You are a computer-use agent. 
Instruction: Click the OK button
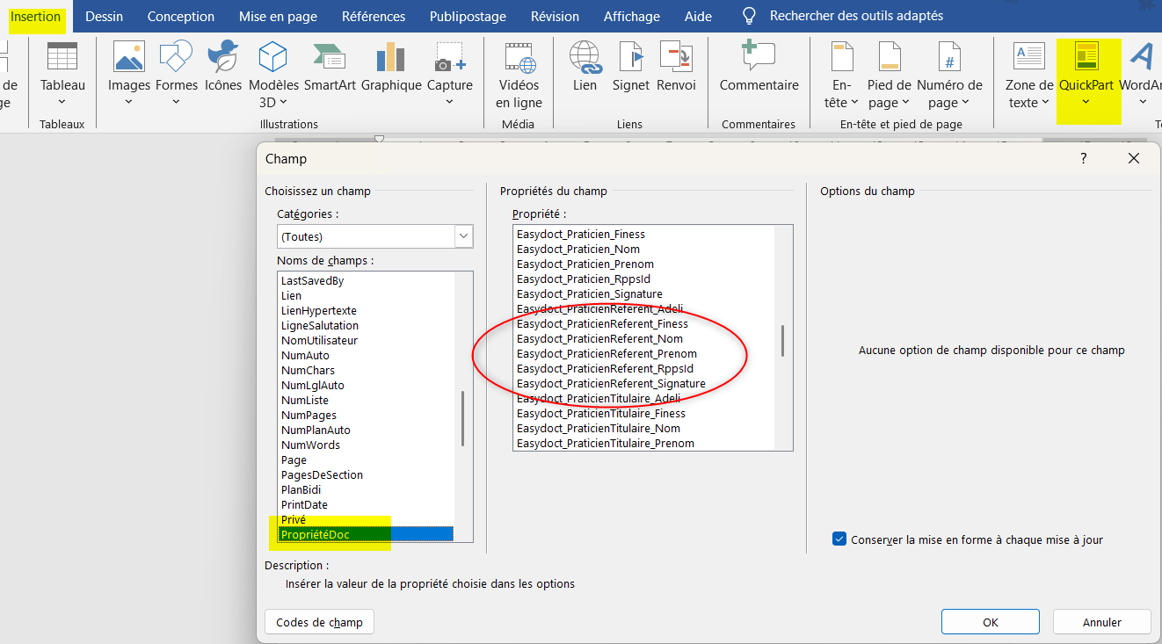[x=991, y=622]
